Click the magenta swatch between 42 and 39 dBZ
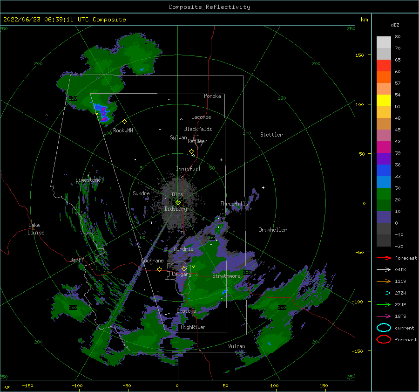419x392 pixels. click(x=384, y=147)
